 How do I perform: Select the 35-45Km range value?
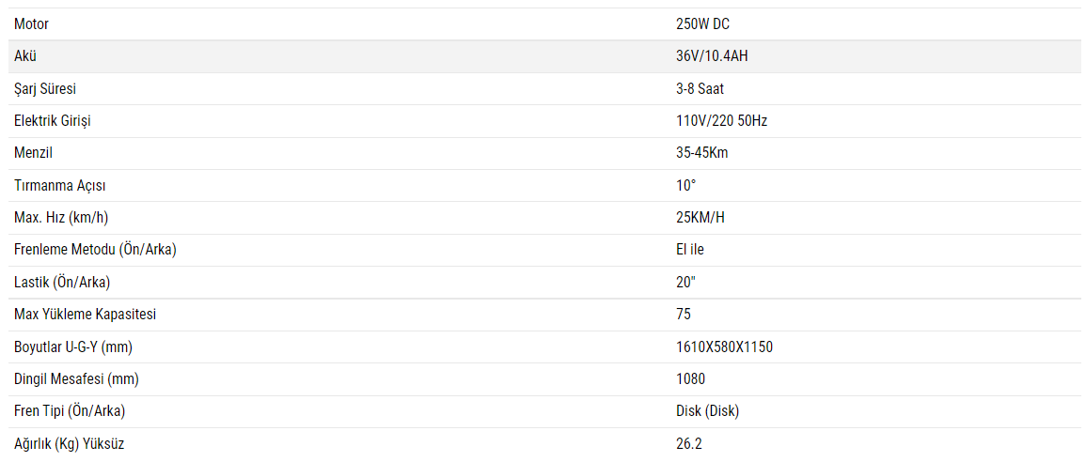pos(701,153)
